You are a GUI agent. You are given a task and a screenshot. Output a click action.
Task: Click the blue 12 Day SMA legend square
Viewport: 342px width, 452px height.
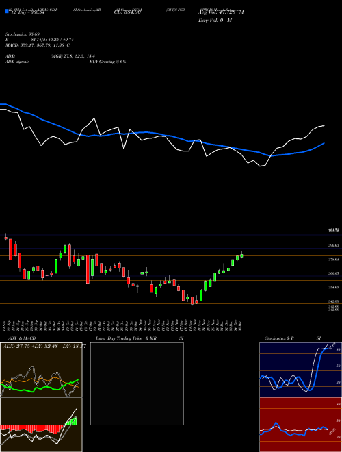coord(7,12)
